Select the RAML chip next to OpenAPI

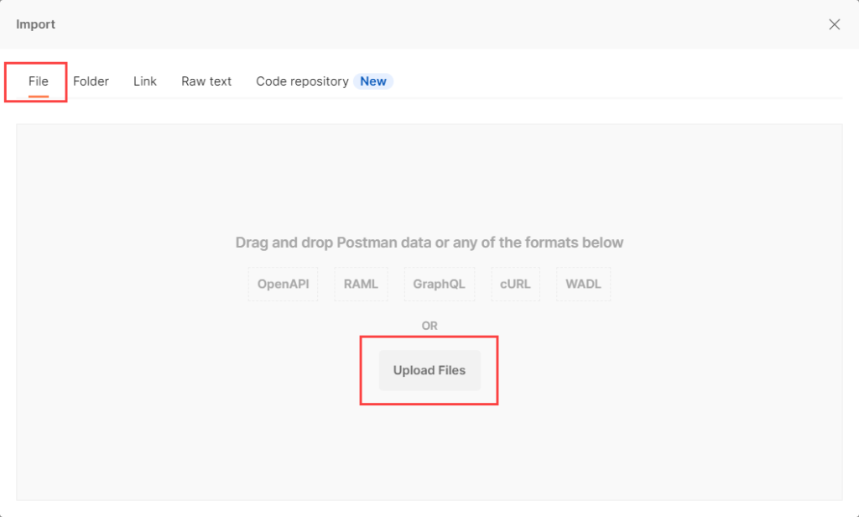[361, 284]
